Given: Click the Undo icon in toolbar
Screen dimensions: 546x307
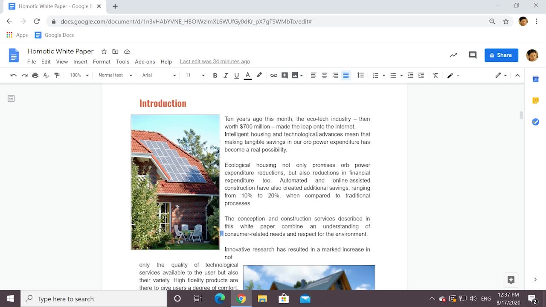Looking at the screenshot, I should pos(14,75).
